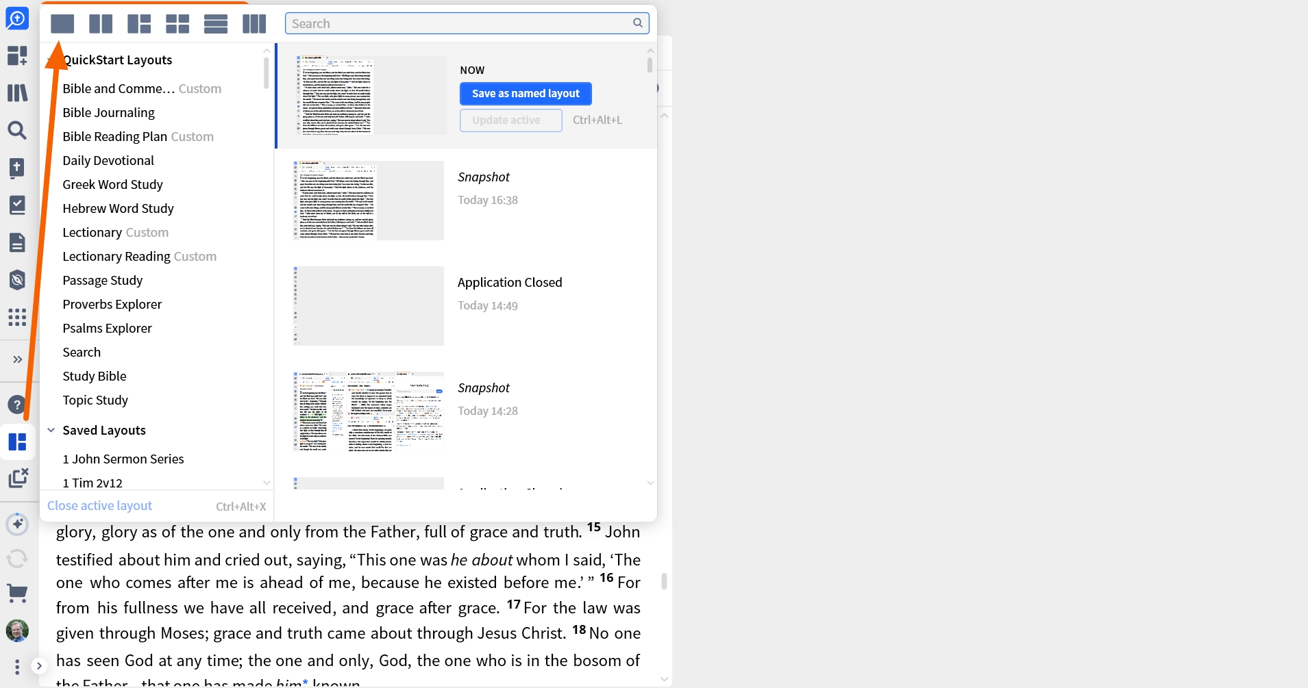Open the three-dot more options menu
The width and height of the screenshot is (1308, 688).
click(x=17, y=666)
